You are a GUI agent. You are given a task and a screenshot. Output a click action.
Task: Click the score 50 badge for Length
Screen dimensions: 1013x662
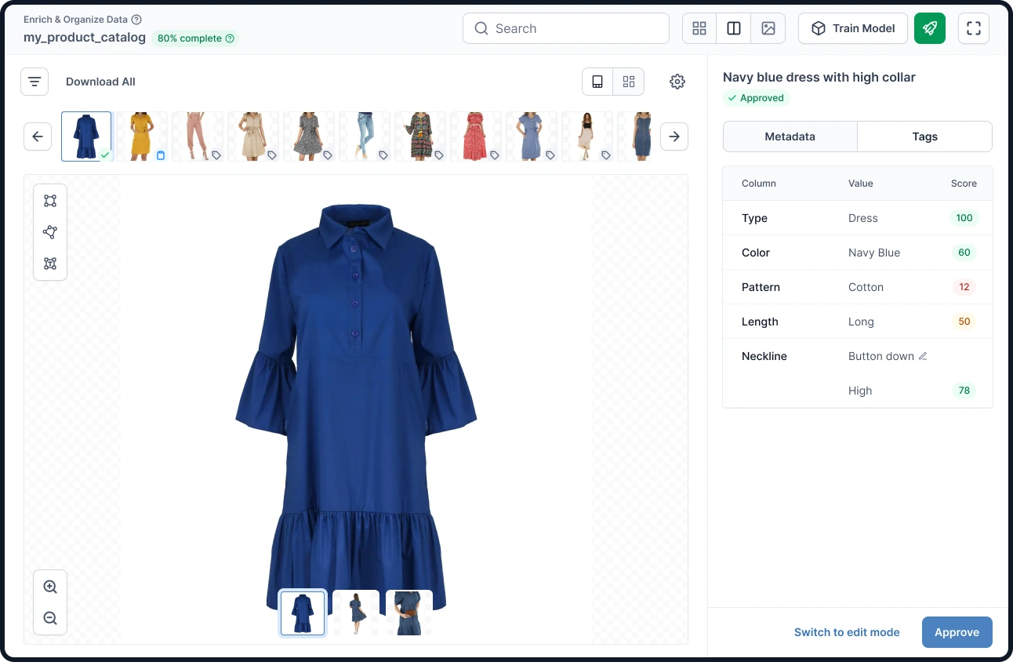click(x=964, y=322)
